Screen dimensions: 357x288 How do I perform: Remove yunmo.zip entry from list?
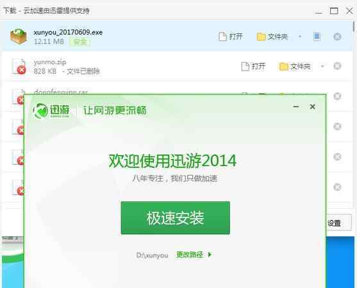click(x=337, y=66)
